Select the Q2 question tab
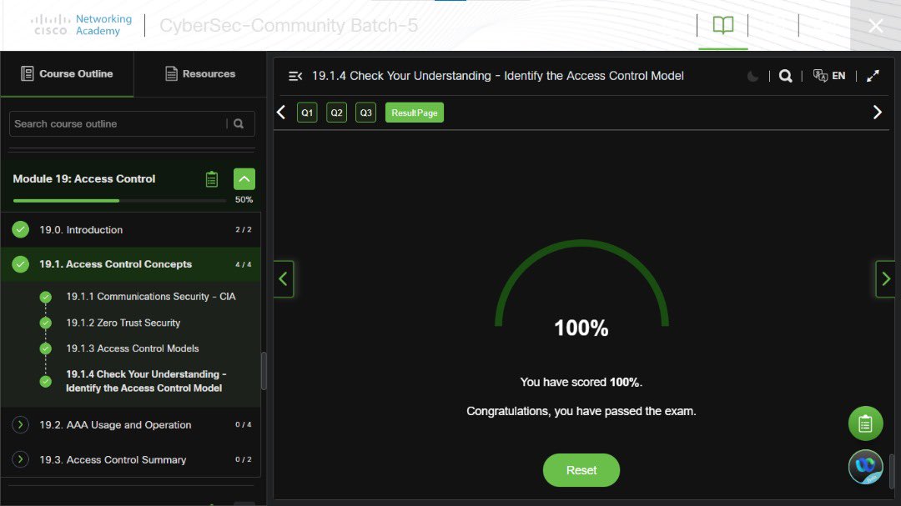The height and width of the screenshot is (506, 901). point(337,113)
